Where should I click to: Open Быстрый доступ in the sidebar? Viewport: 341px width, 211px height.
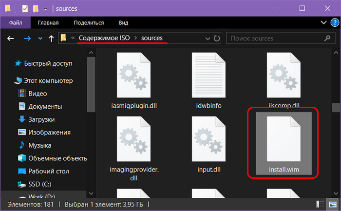click(43, 63)
